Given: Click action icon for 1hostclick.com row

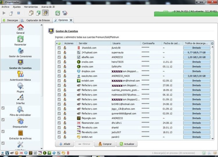Looking at the screenshot, I should point(65,48).
